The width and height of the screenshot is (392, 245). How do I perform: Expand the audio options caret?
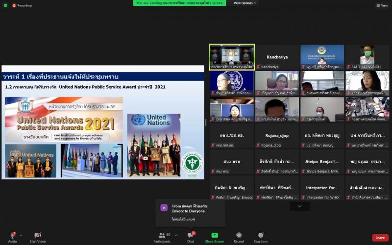[x=21, y=235]
